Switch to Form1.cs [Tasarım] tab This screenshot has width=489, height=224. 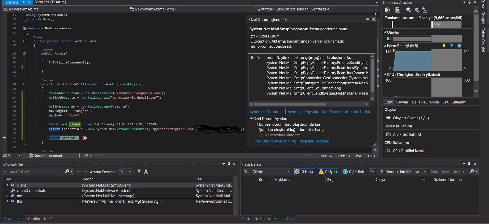[50, 2]
